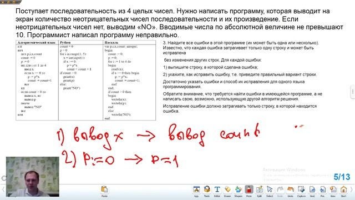Click the Алгоритмический язык column header

[37, 42]
